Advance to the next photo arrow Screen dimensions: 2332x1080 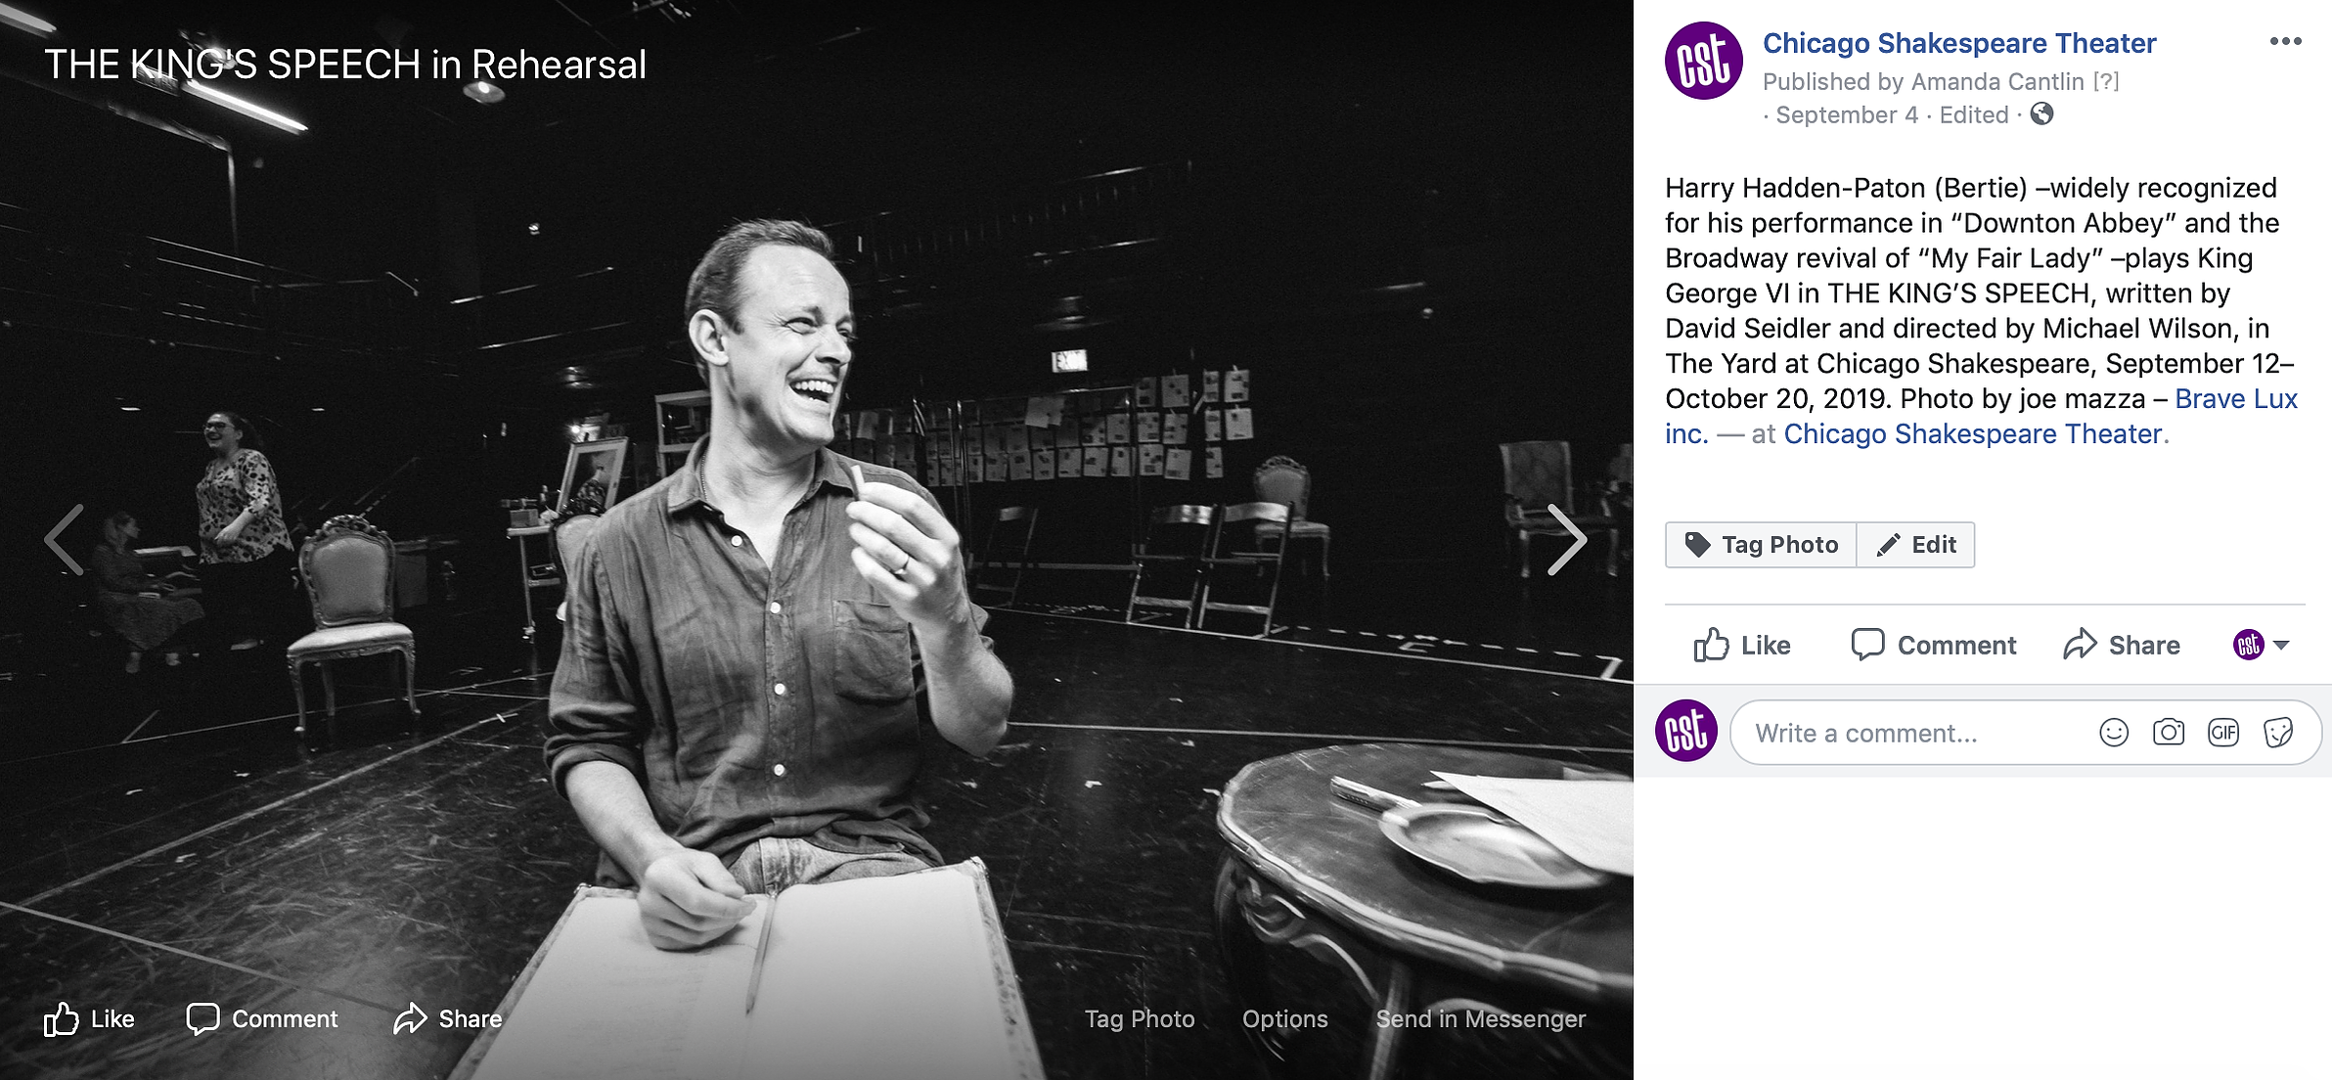point(1566,540)
